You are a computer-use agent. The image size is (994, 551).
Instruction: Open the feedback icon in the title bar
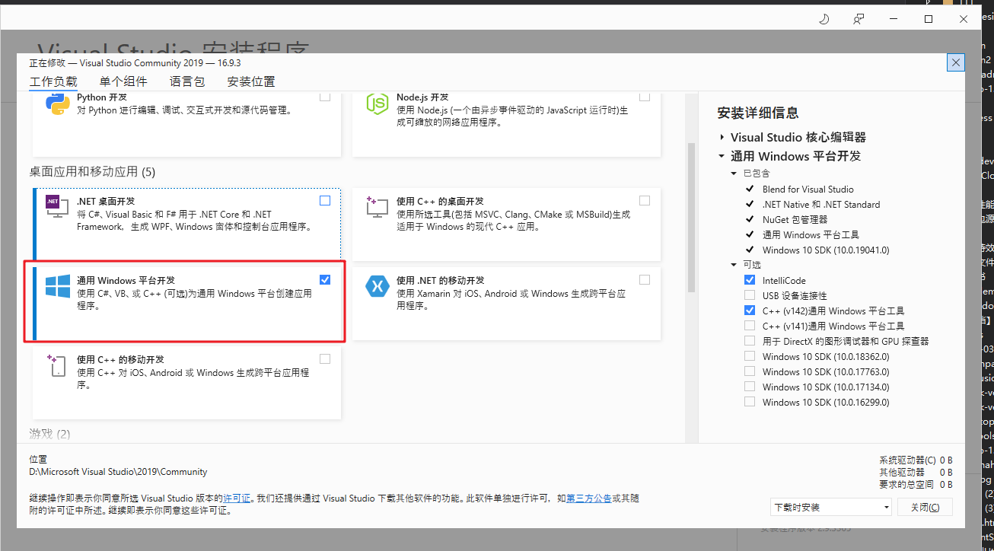click(859, 18)
